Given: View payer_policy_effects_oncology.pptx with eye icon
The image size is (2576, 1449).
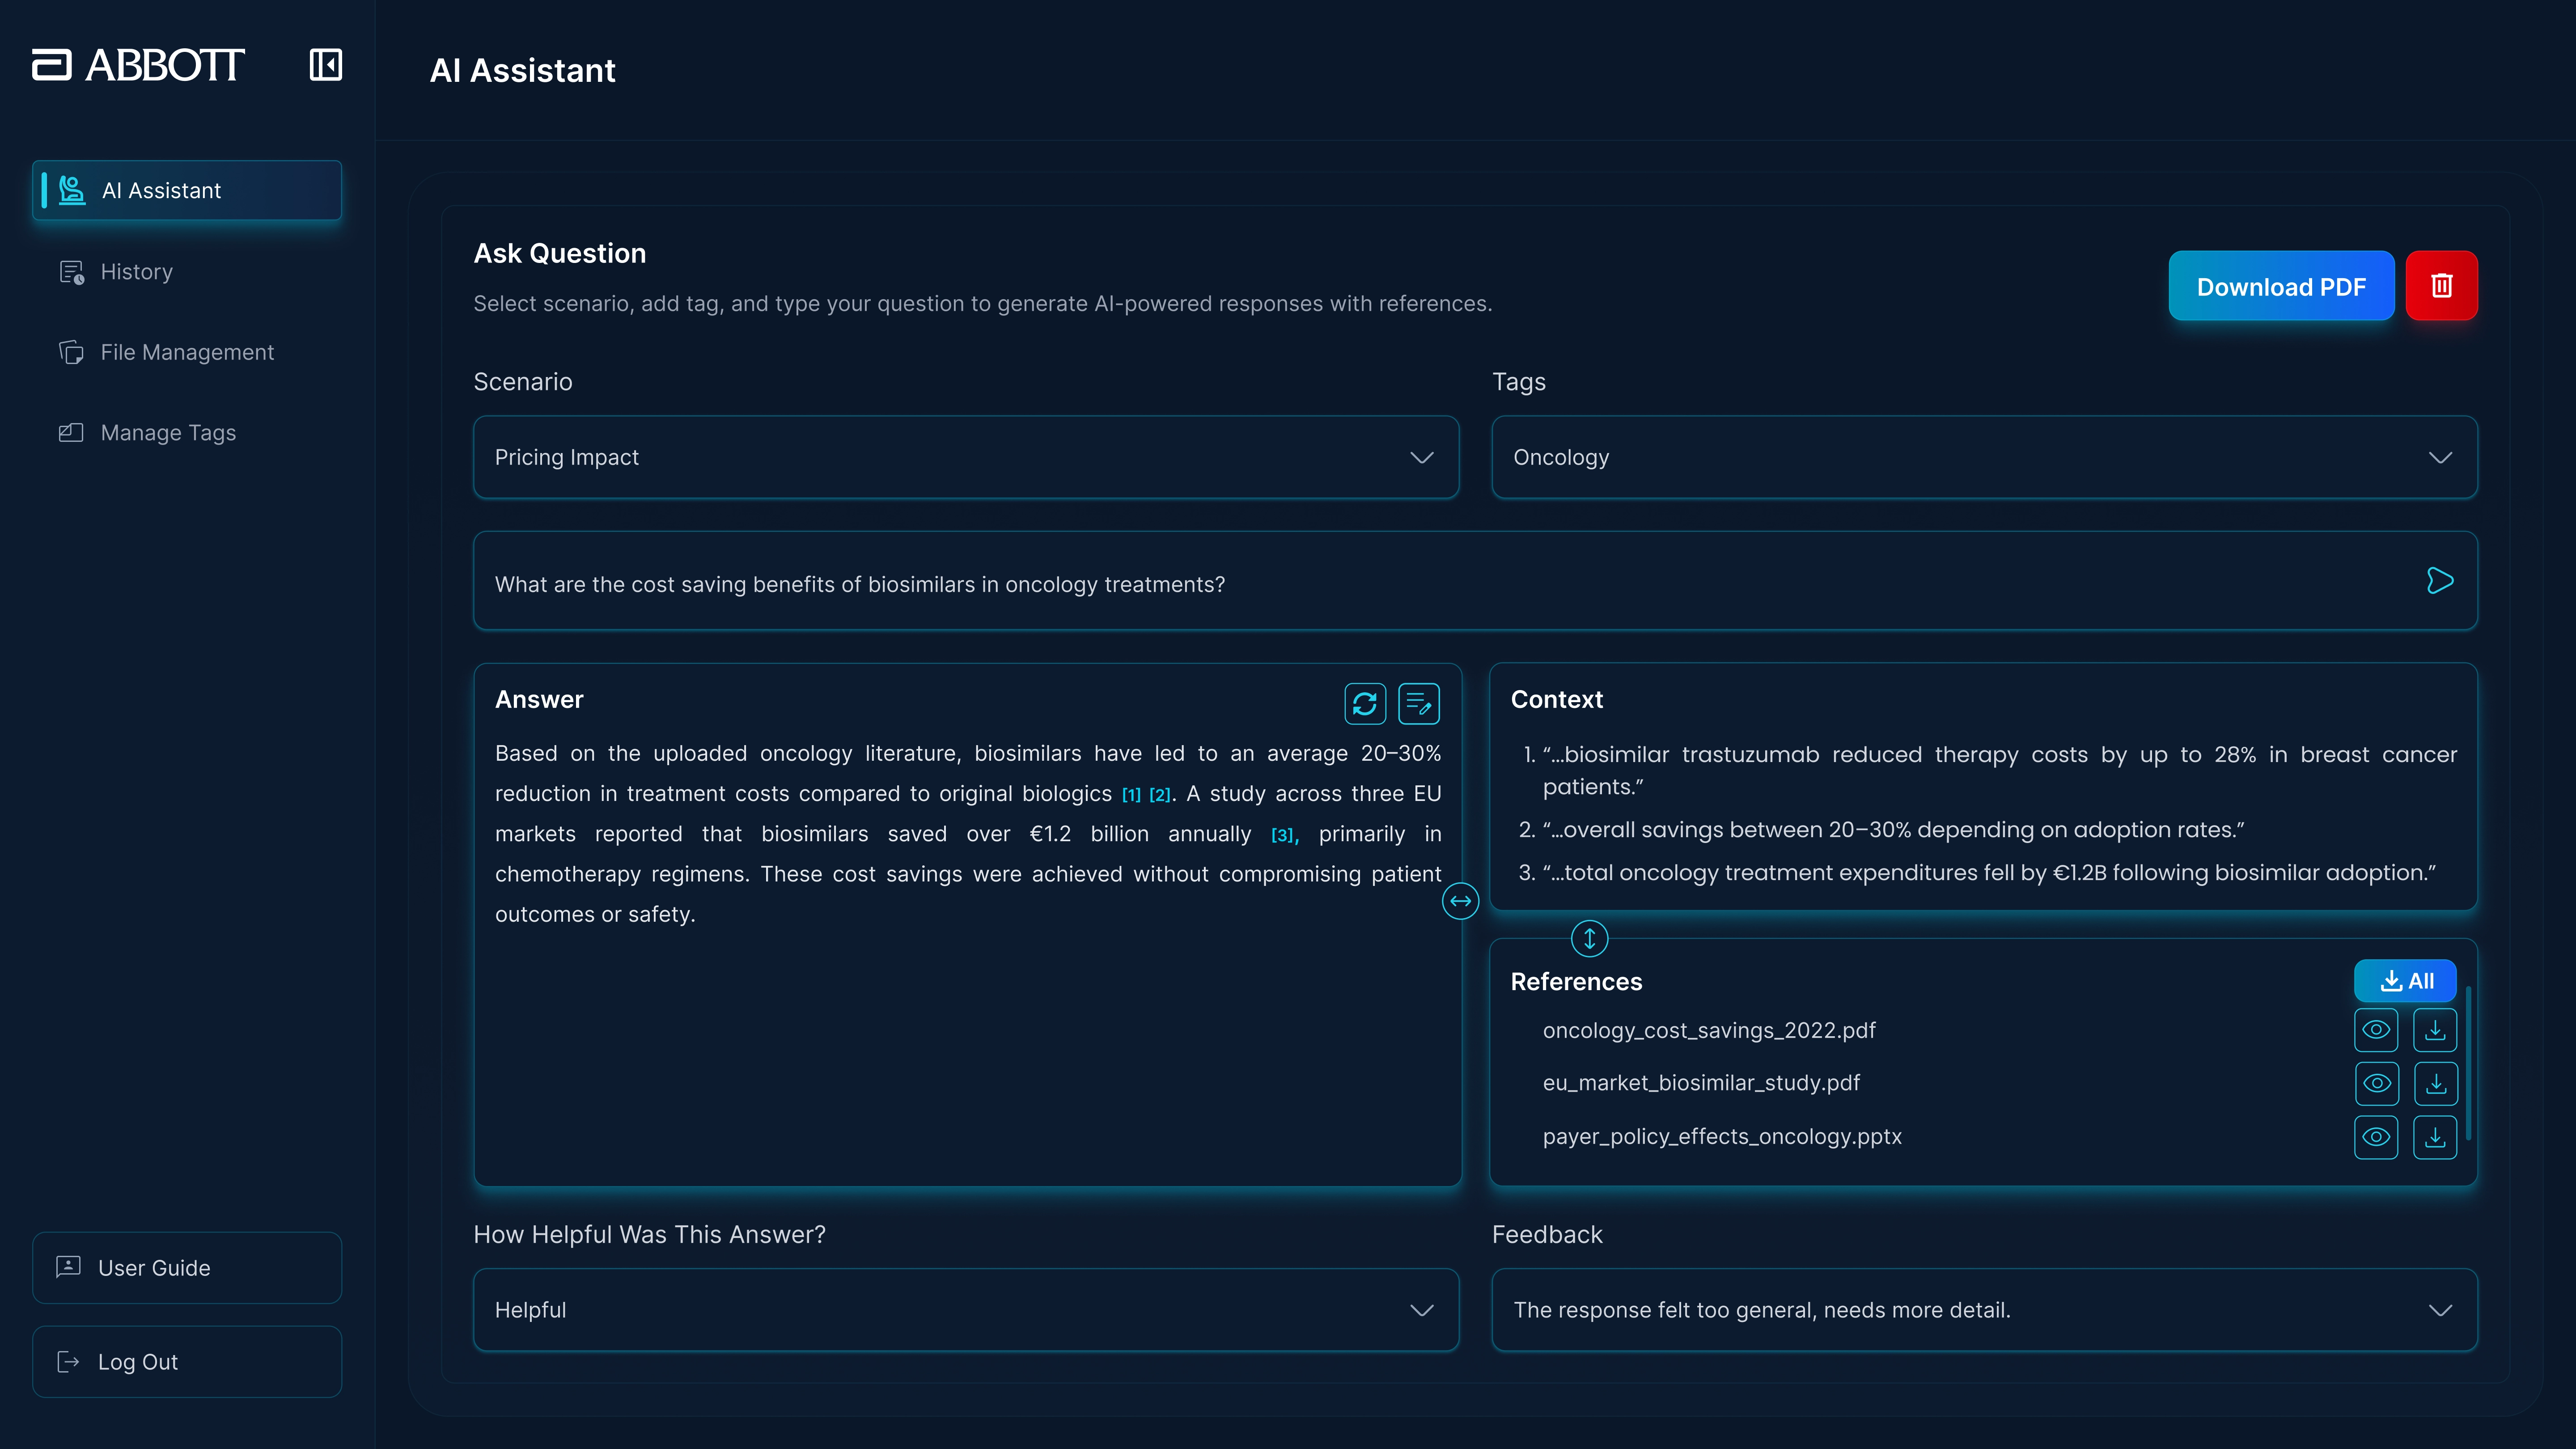Looking at the screenshot, I should (x=2376, y=1137).
